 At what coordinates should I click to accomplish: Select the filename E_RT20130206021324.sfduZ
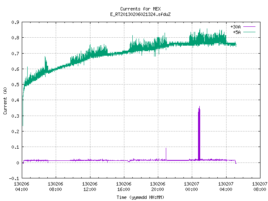(140, 14)
